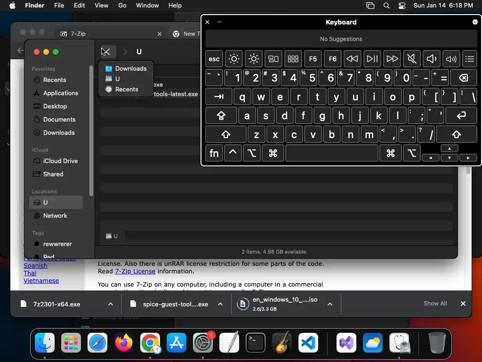Screen dimensions: 482x362
Task: Tap the list key next to volume up
Action: click(470, 59)
